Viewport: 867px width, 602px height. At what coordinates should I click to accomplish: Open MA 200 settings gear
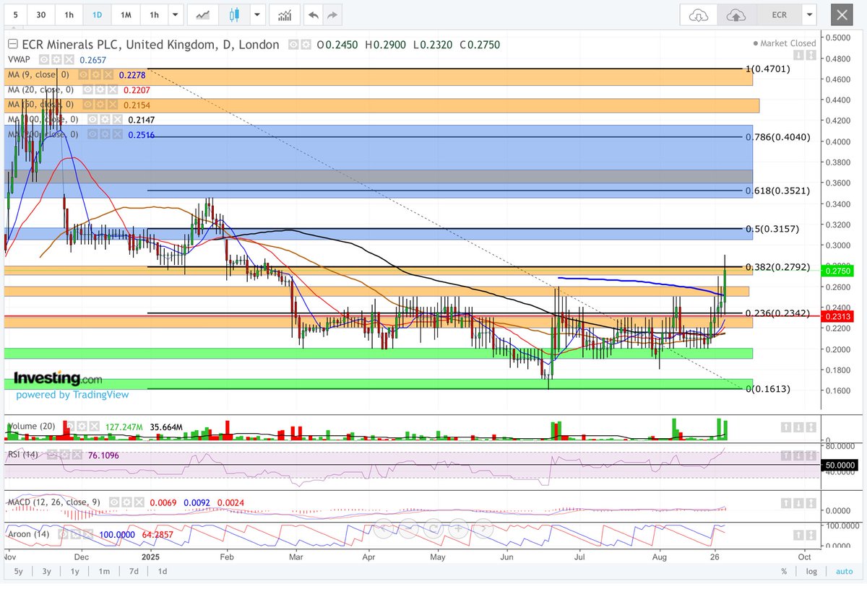[x=104, y=134]
